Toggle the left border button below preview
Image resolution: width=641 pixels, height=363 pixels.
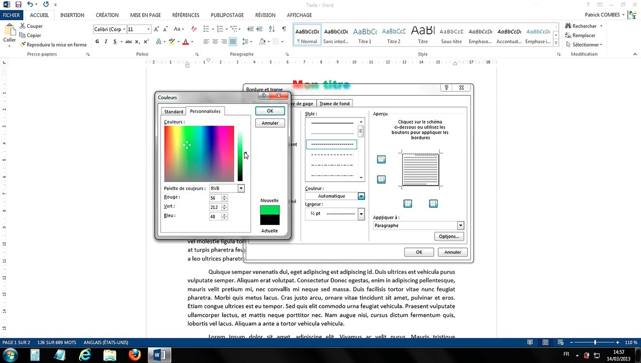click(x=408, y=204)
